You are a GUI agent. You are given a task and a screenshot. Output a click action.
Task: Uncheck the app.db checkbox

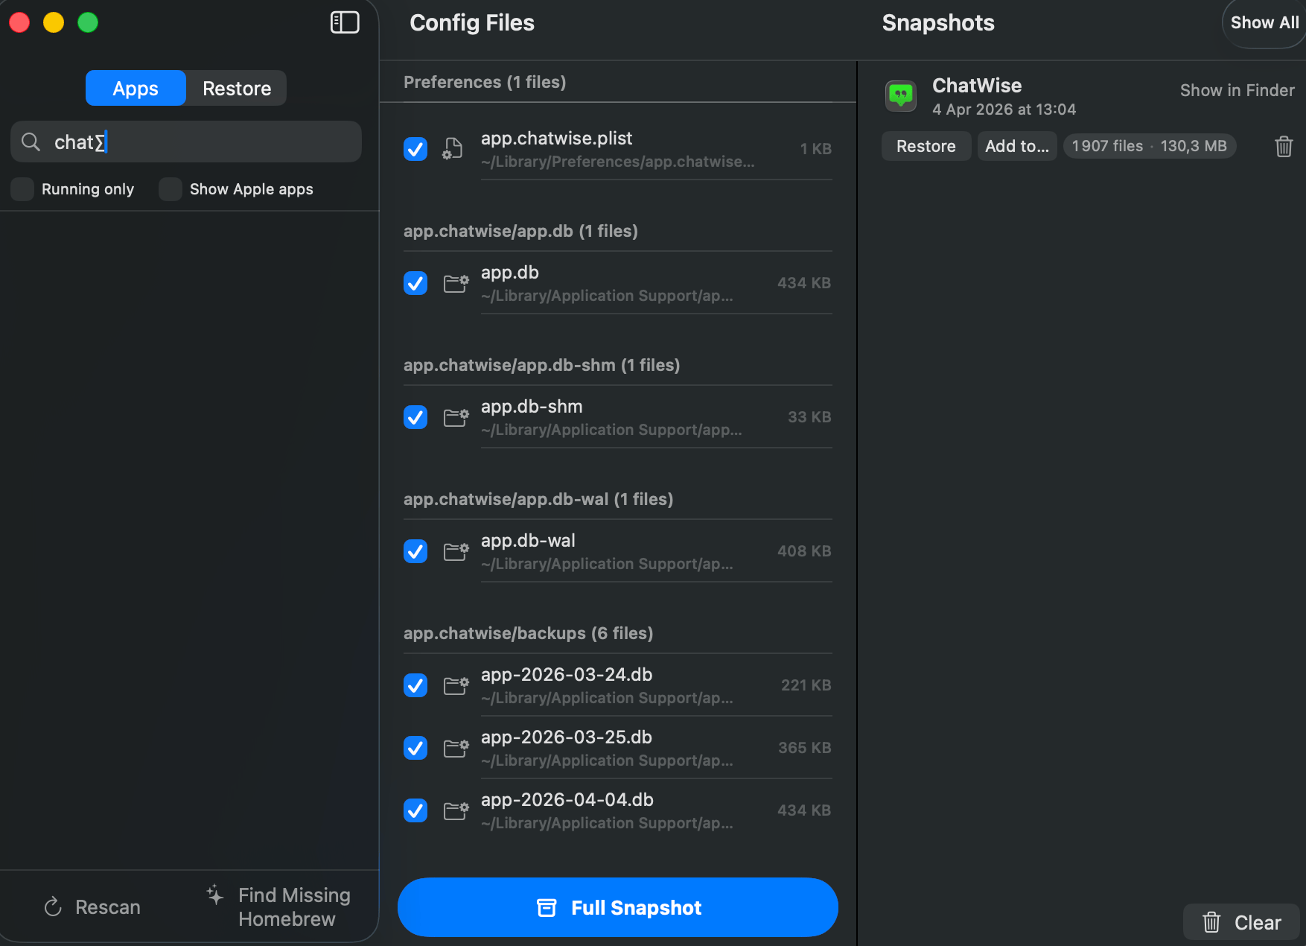[x=415, y=283]
